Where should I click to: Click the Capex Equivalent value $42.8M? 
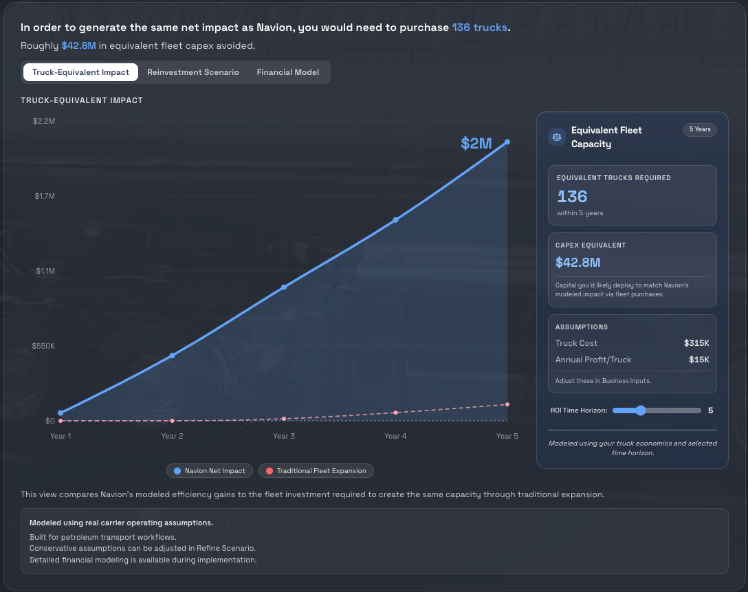577,263
